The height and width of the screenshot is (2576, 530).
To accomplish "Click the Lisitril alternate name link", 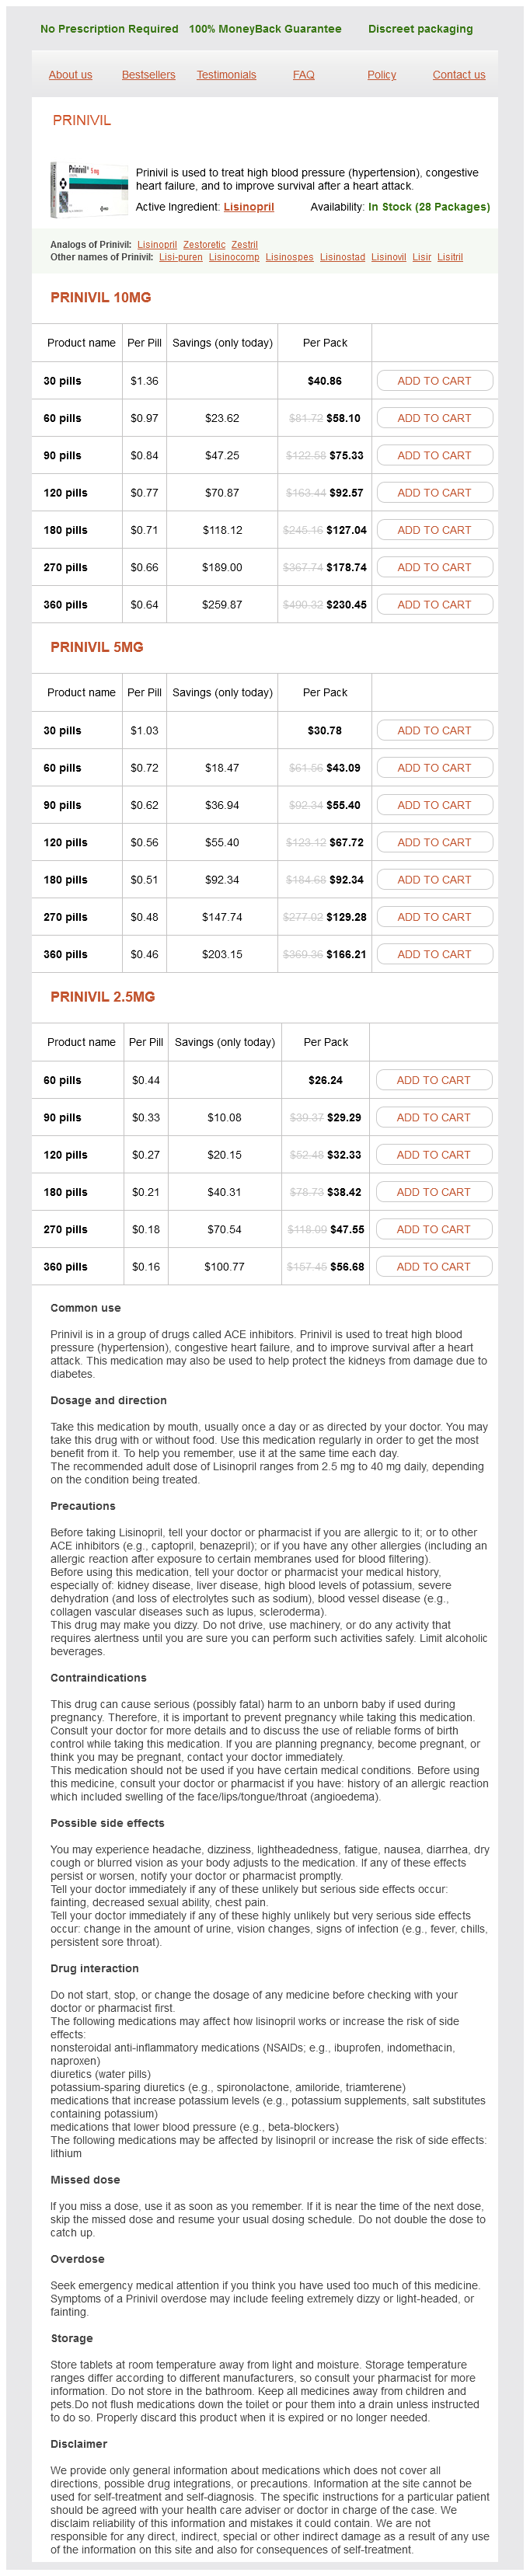I will click(449, 257).
